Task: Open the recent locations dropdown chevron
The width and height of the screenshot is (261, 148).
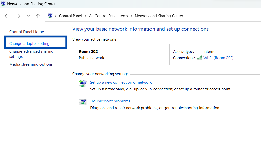Action: 28,16
